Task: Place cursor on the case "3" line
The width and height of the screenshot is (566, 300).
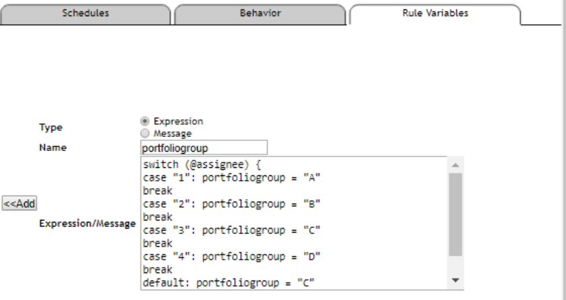Action: [231, 231]
